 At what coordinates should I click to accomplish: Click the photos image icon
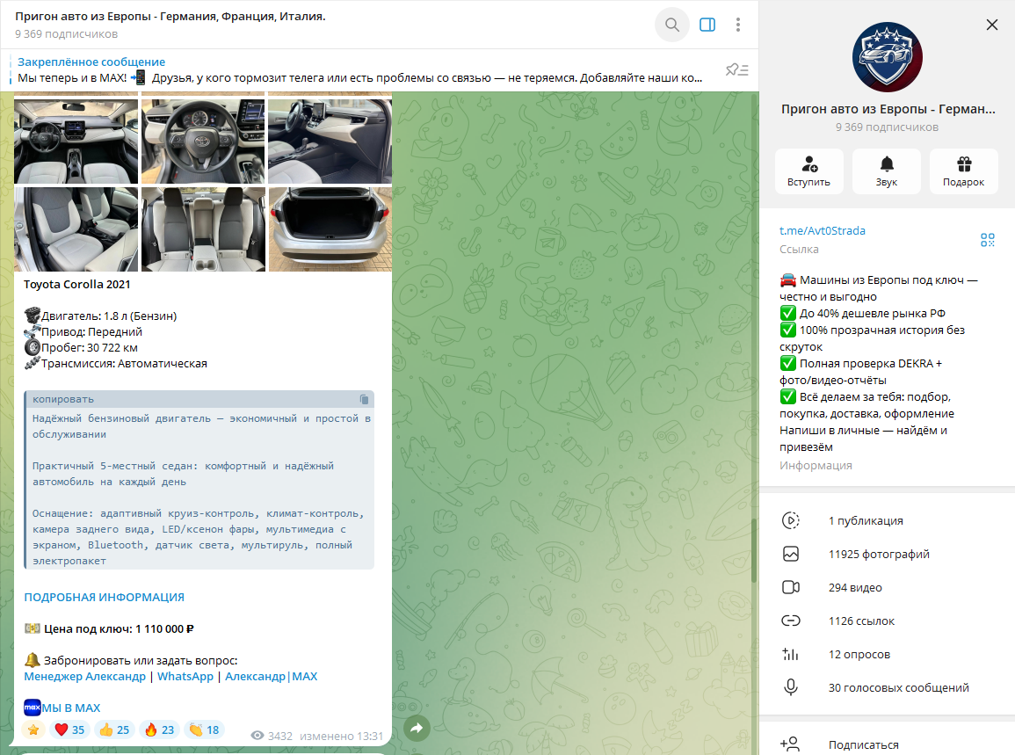pyautogui.click(x=790, y=555)
